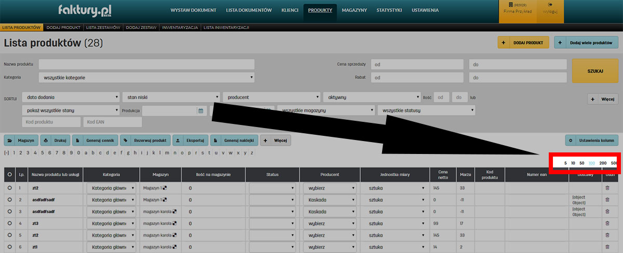Select radio button for row 3 asdfadfsadf
The image size is (623, 253).
9,212
